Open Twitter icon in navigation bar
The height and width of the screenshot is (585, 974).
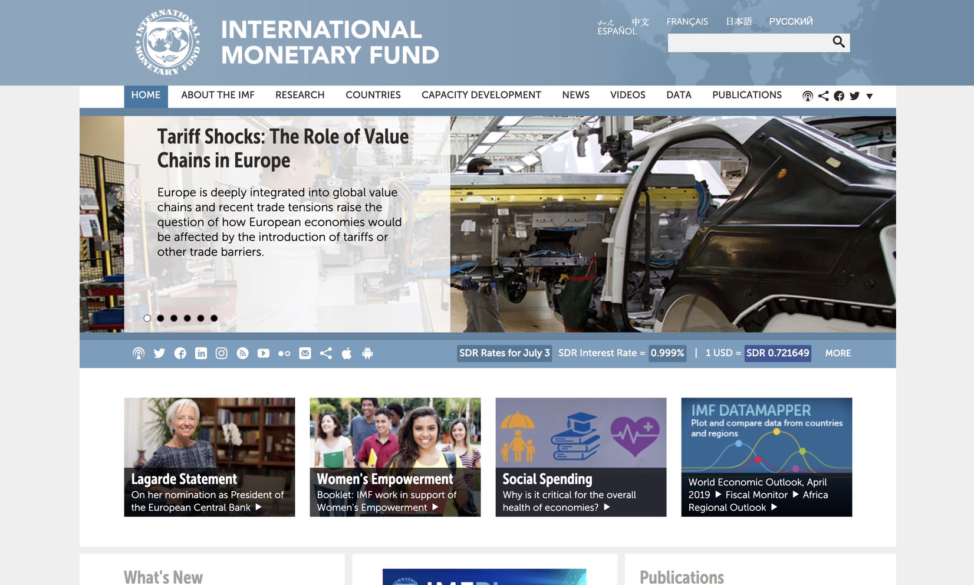click(854, 96)
